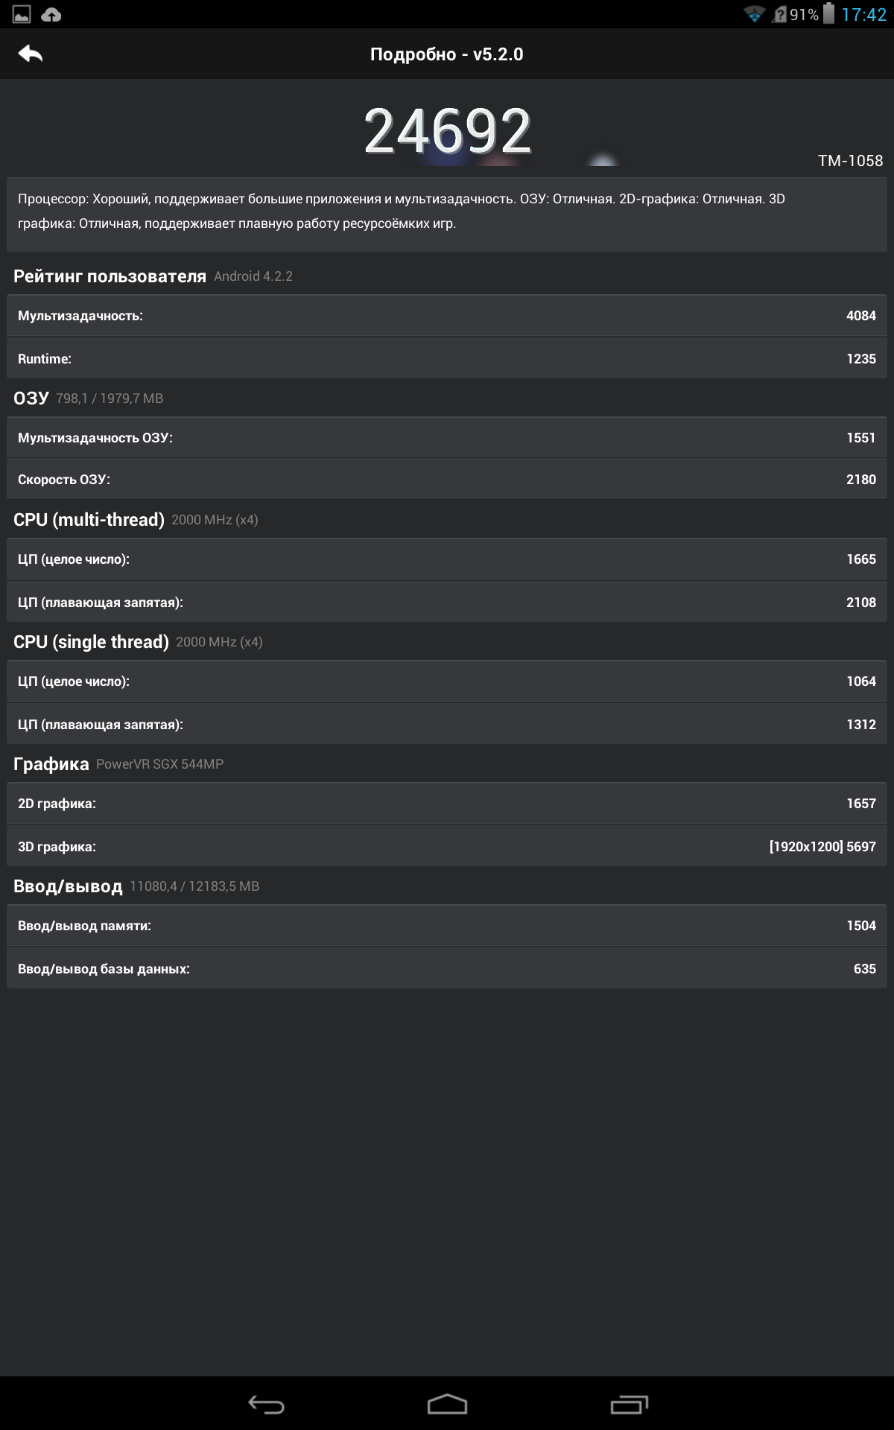
Task: Tap the Скорость ОЗУ row
Action: 447,480
